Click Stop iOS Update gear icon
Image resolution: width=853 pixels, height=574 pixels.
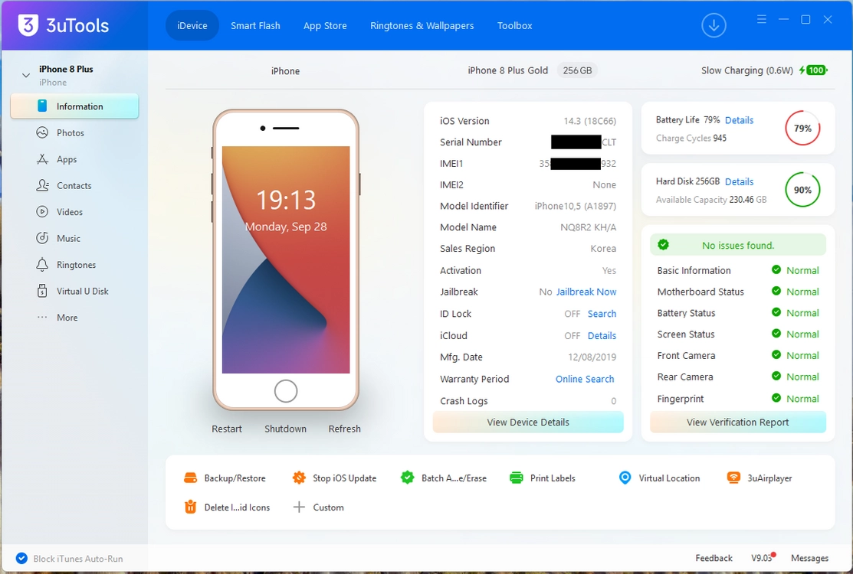[299, 478]
